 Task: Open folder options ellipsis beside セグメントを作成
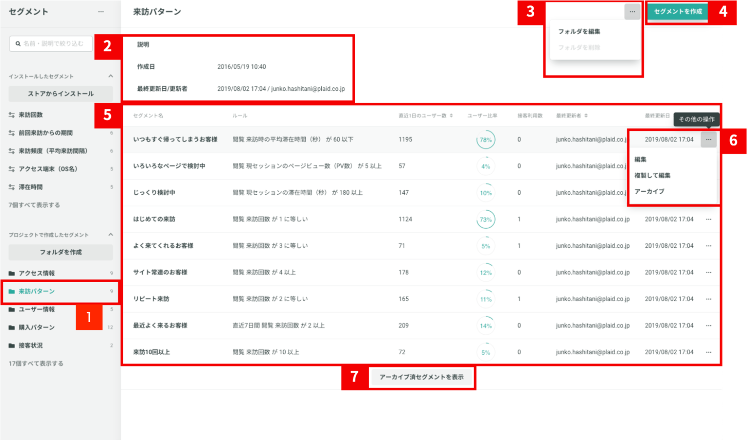click(x=632, y=12)
